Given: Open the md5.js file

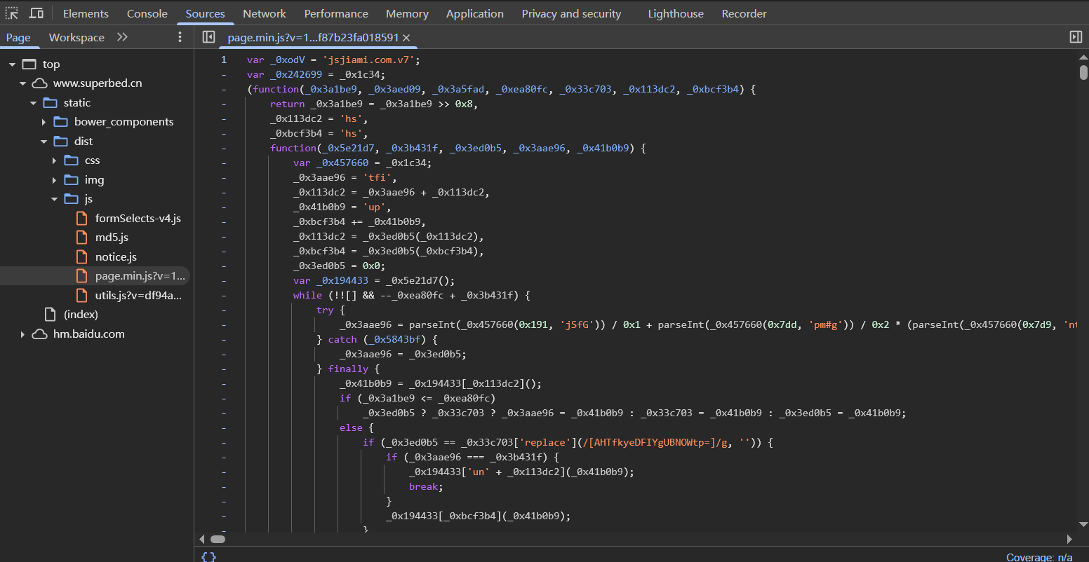Looking at the screenshot, I should click(x=111, y=238).
